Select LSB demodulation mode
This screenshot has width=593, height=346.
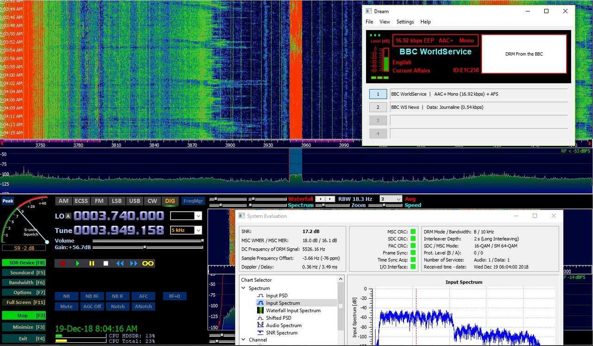(x=117, y=201)
